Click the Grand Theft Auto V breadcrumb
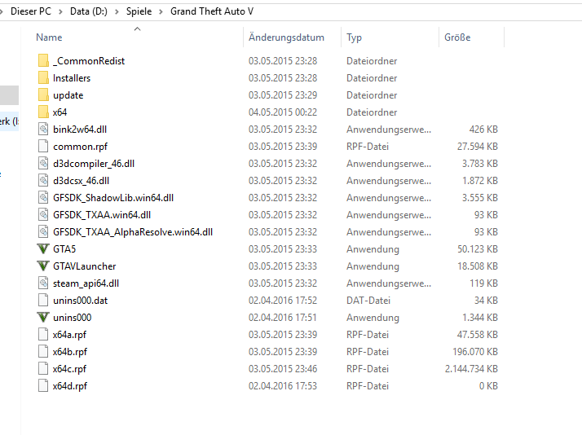Viewport: 582px width, 435px height. pyautogui.click(x=212, y=11)
